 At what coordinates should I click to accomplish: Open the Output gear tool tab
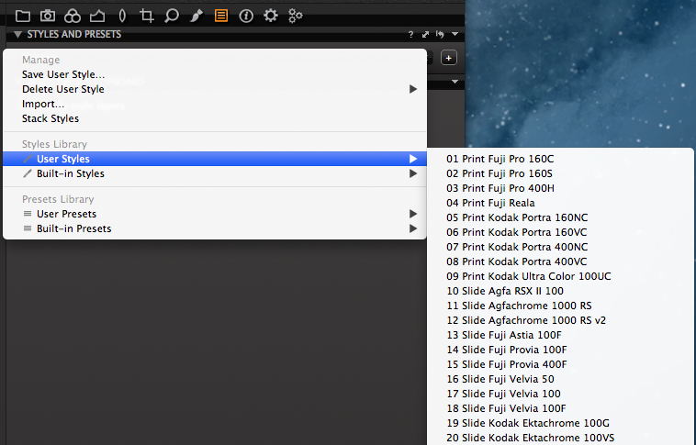click(270, 16)
